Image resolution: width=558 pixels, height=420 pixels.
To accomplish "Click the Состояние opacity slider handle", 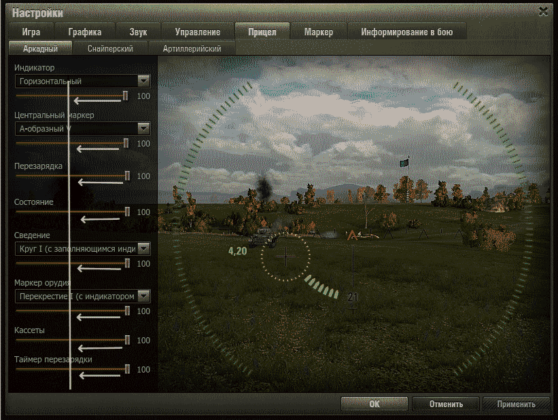I will pyautogui.click(x=127, y=212).
